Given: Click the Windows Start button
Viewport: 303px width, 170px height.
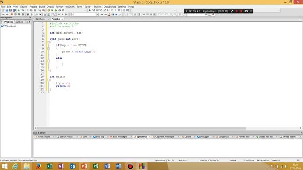Looking at the screenshot, I should (4, 166).
